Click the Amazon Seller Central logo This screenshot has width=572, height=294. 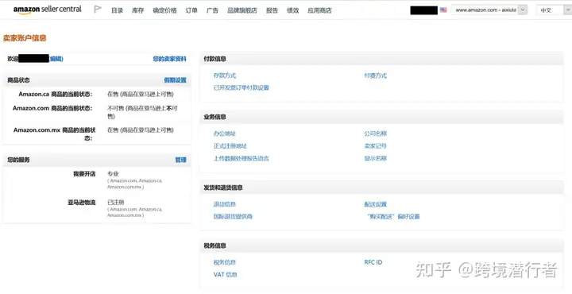point(48,10)
